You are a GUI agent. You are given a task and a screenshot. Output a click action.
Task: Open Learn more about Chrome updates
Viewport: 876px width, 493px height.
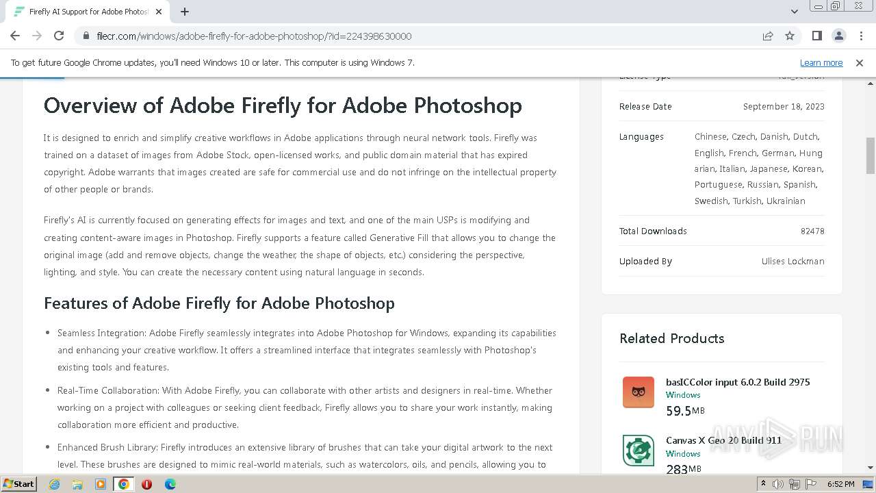(x=821, y=62)
